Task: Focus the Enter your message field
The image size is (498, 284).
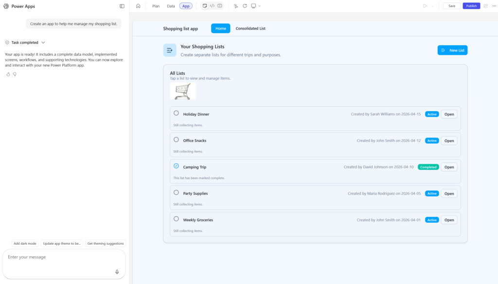Action: pos(64,264)
